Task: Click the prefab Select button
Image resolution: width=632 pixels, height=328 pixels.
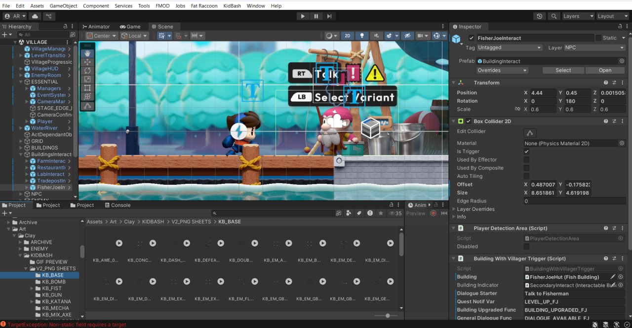Action: (x=563, y=70)
